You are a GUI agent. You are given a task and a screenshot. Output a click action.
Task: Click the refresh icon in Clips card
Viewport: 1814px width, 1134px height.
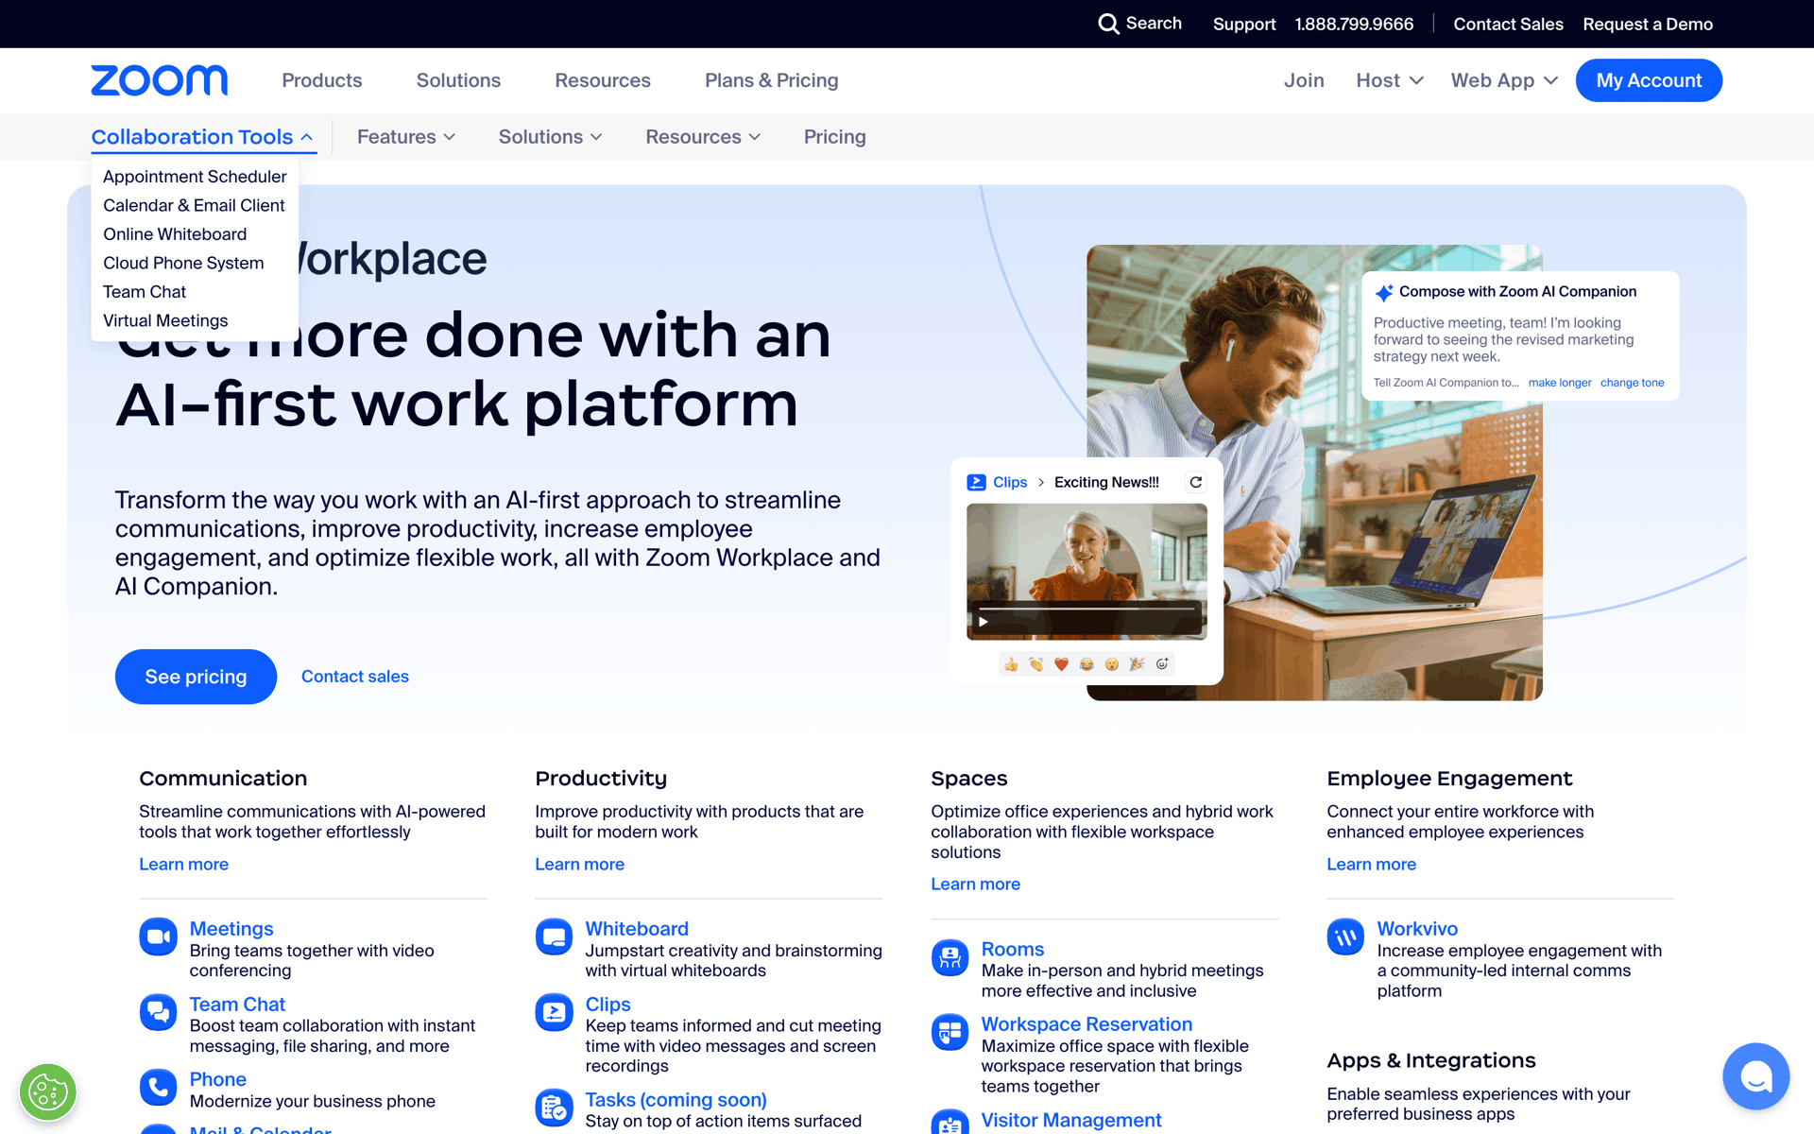pos(1195,482)
